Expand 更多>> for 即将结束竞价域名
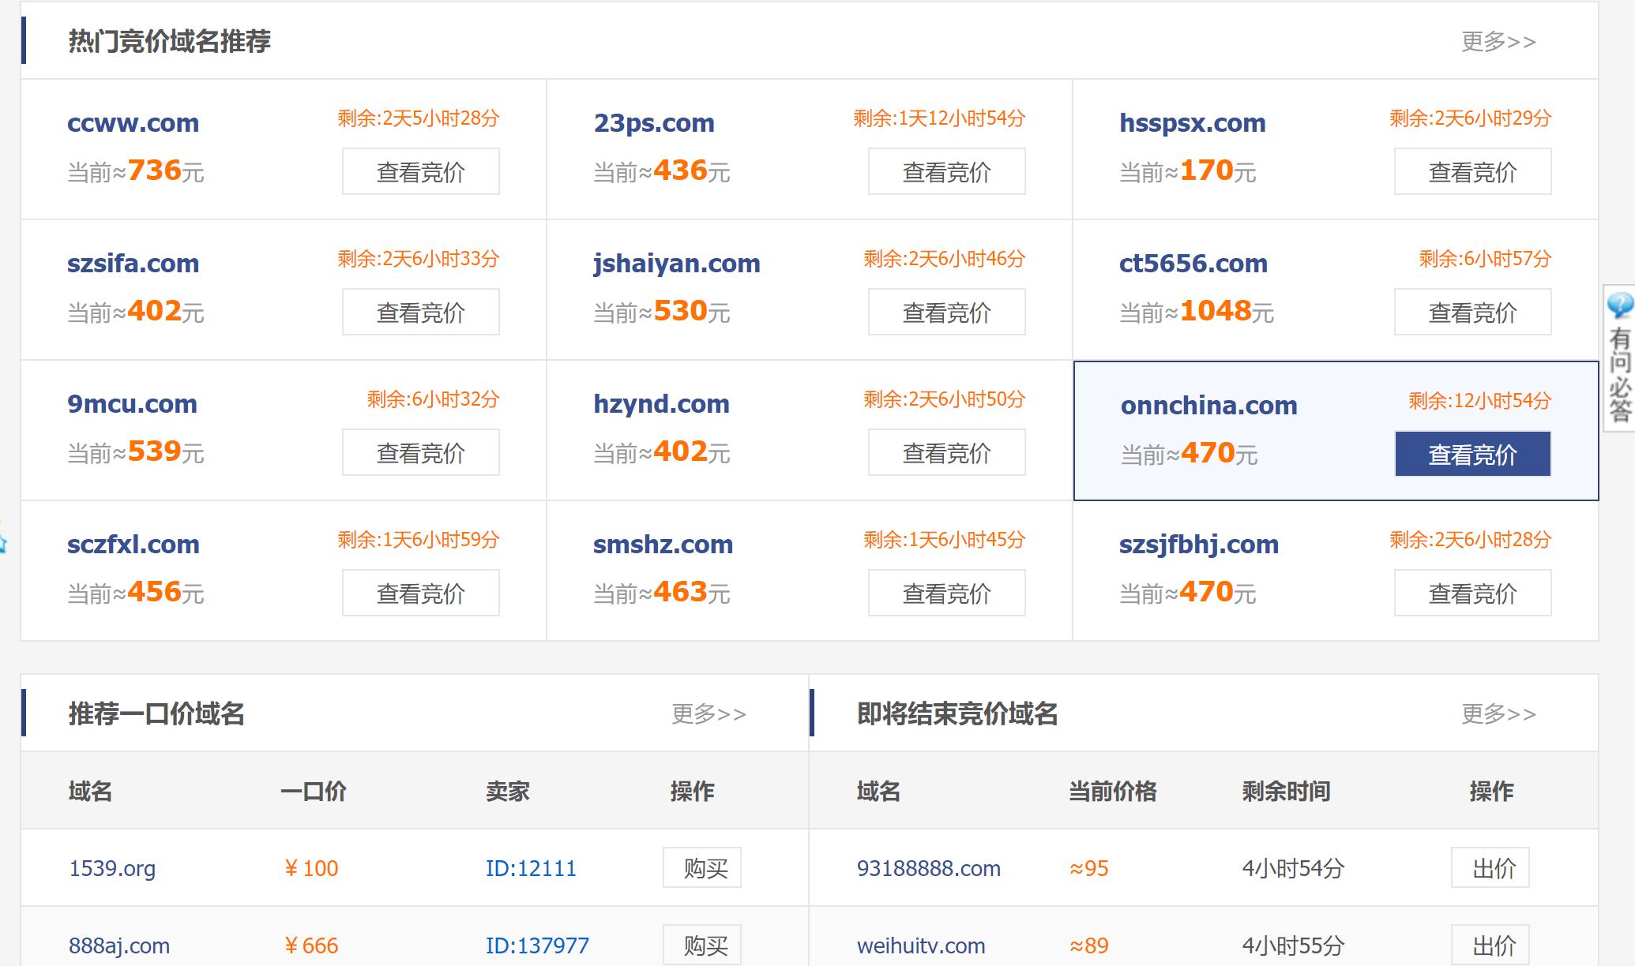Viewport: 1635px width, 966px height. 1498,713
